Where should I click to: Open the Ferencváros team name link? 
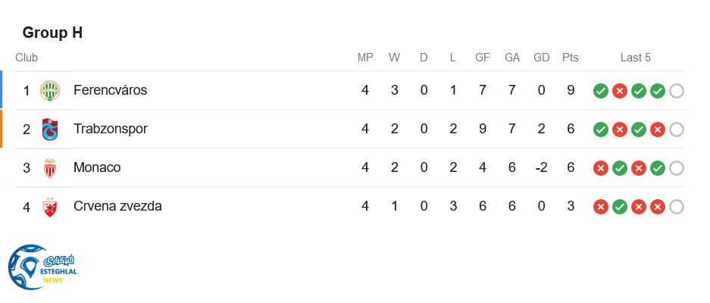pyautogui.click(x=110, y=90)
